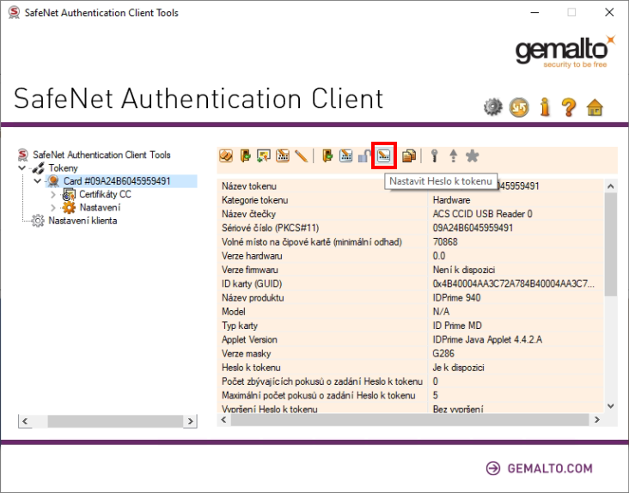Click the GEMALTO.COM arrow circle icon

[x=493, y=468]
